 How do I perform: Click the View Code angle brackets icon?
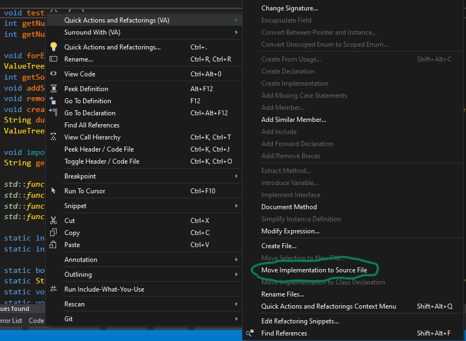point(53,74)
